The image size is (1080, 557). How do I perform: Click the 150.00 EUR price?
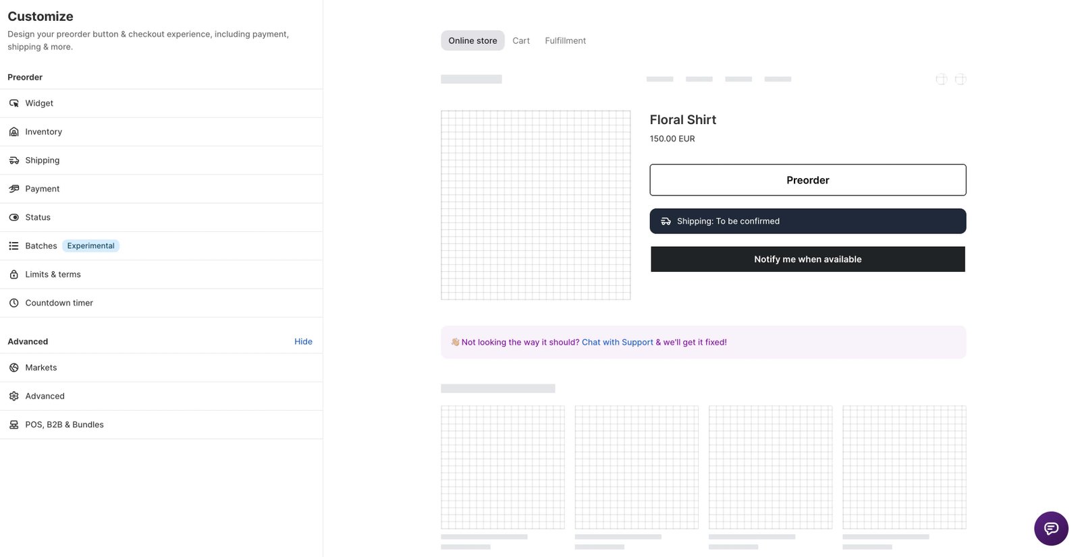(672, 138)
